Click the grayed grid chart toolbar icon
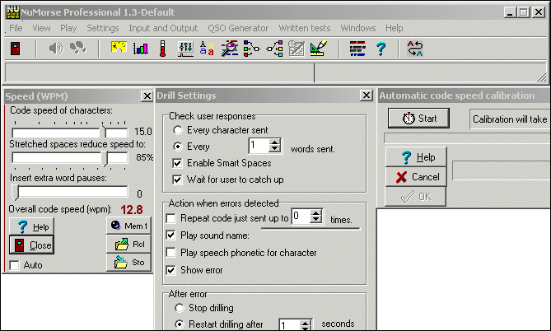Image resolution: width=551 pixels, height=331 pixels. [297, 49]
